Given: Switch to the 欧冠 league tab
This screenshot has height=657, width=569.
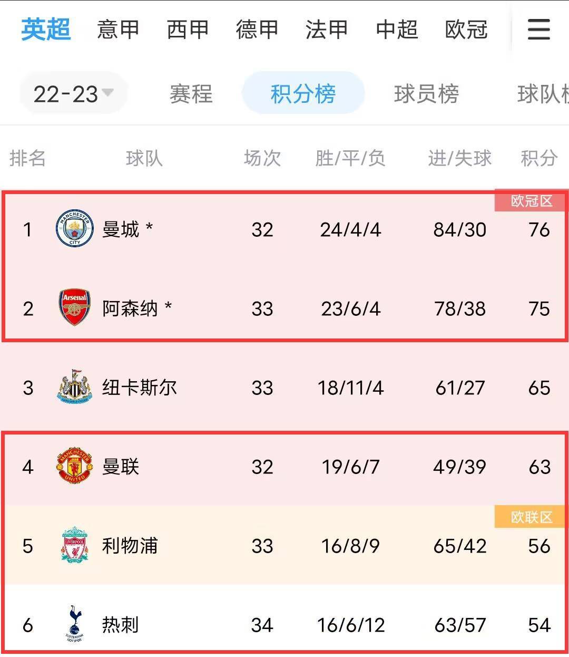Looking at the screenshot, I should tap(466, 30).
